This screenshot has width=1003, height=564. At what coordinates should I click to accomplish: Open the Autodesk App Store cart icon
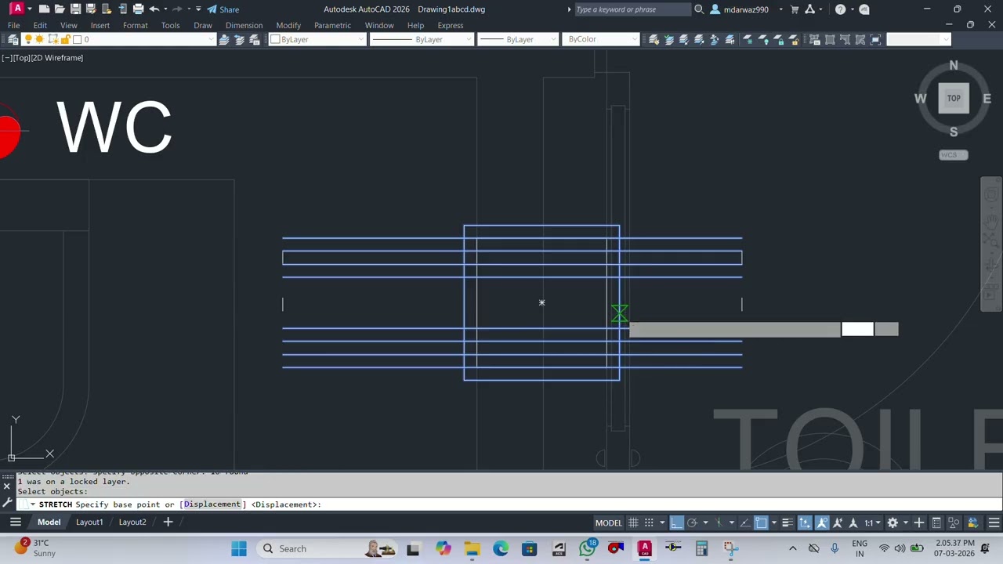[795, 9]
